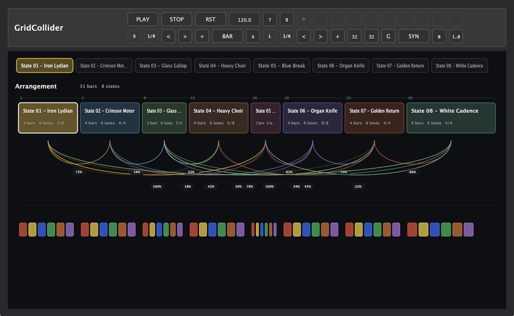Click the > arrow right of 1/6
This screenshot has height=316, width=514.
[x=321, y=36]
